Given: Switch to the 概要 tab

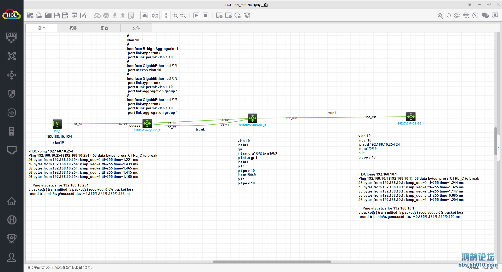Looking at the screenshot, I should [x=73, y=28].
